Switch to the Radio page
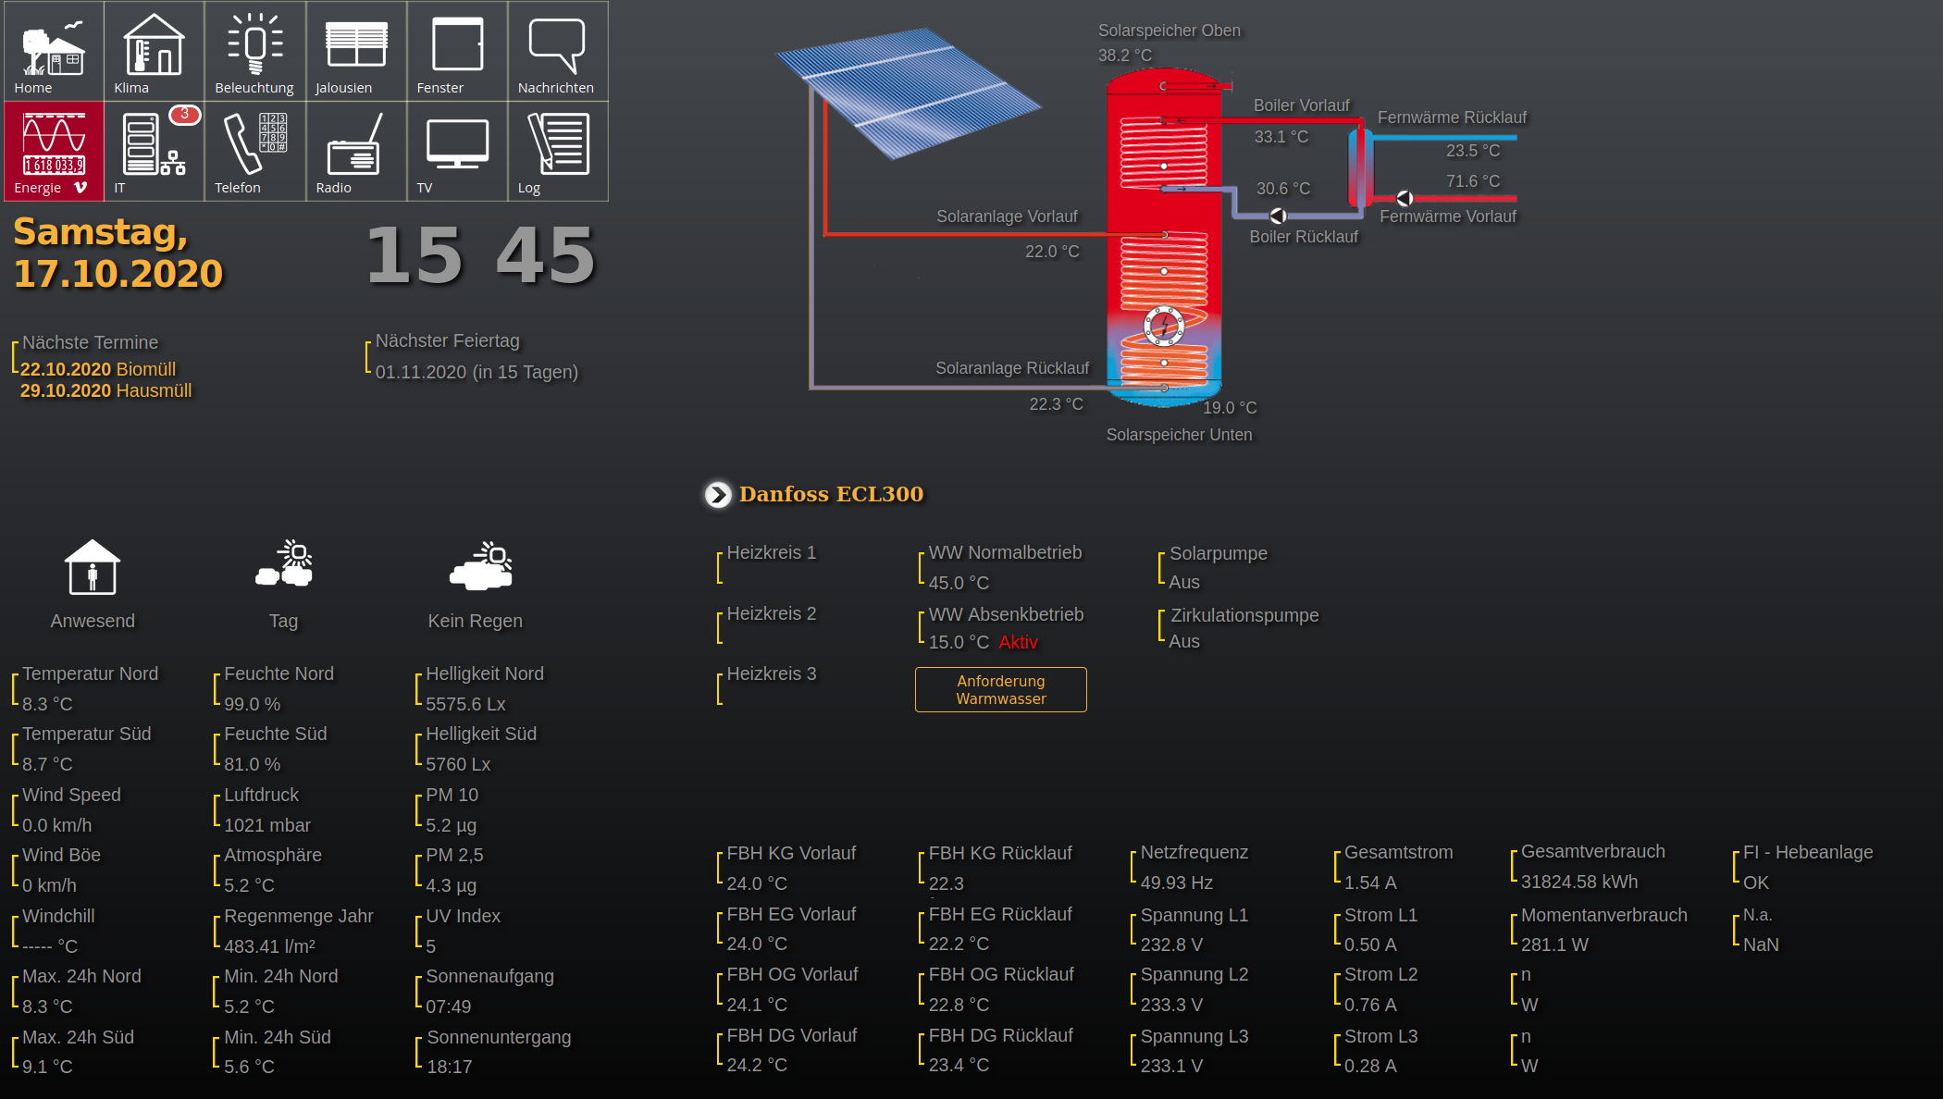Screen dimensions: 1943x1099 pos(356,151)
